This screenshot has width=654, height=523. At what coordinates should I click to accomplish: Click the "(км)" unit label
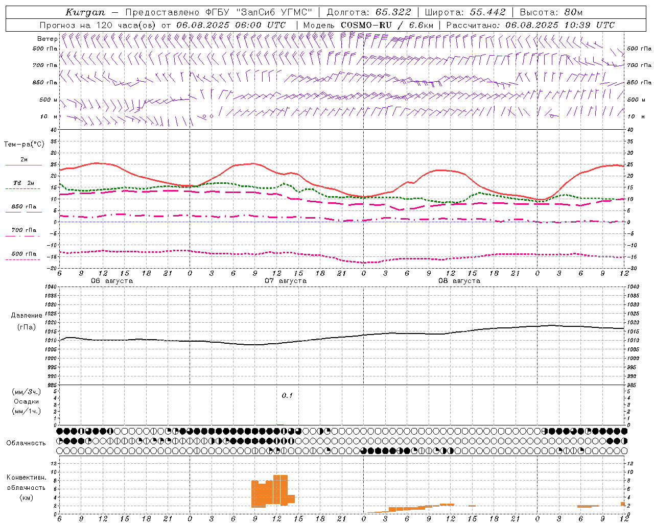27,497
